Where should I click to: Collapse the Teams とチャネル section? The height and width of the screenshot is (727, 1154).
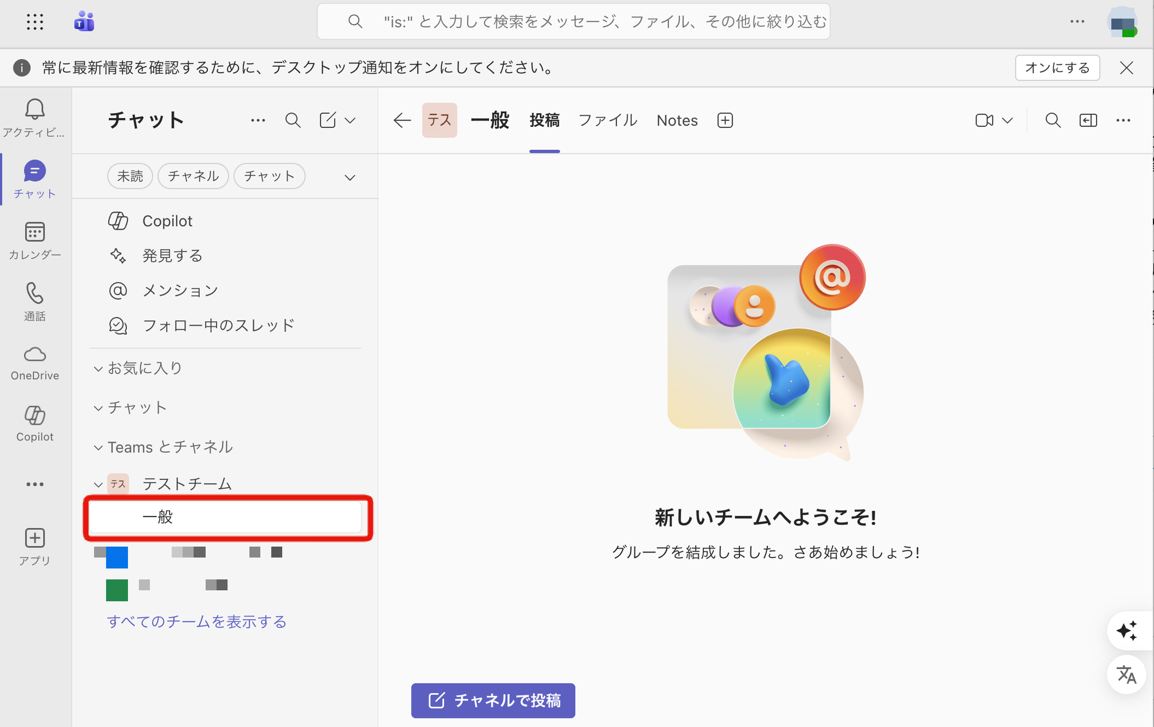(x=98, y=448)
